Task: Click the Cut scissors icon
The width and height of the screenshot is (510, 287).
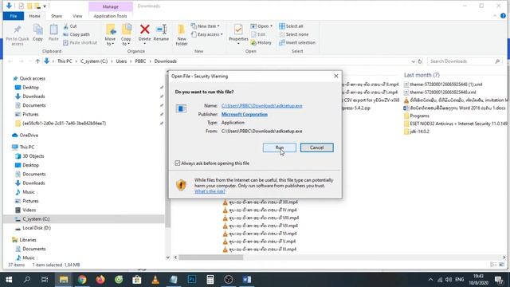Action: point(66,26)
